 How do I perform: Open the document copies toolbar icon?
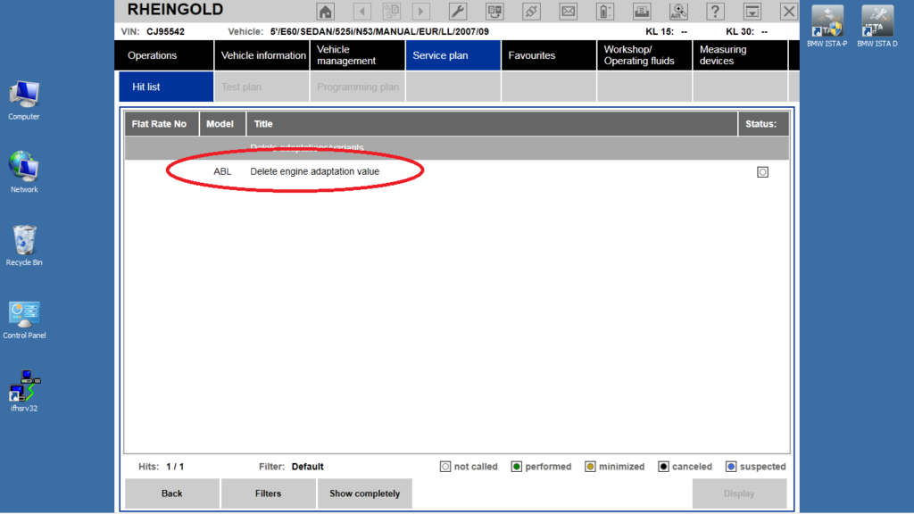[x=391, y=11]
